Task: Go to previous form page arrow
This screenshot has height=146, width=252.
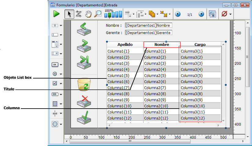Action: click(x=178, y=14)
